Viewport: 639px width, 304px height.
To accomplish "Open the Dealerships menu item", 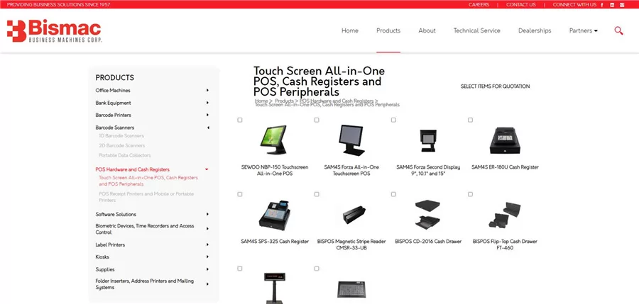I will 535,30.
